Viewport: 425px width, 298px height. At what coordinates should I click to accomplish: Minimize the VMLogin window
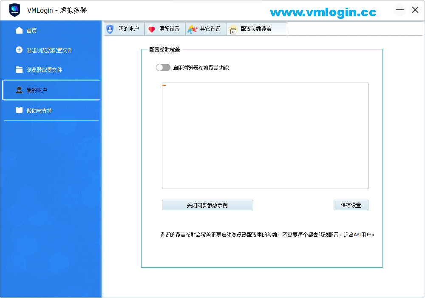[x=400, y=10]
